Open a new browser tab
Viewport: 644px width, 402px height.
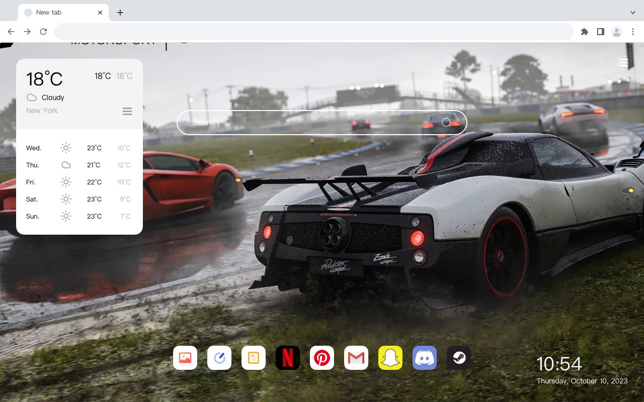120,13
